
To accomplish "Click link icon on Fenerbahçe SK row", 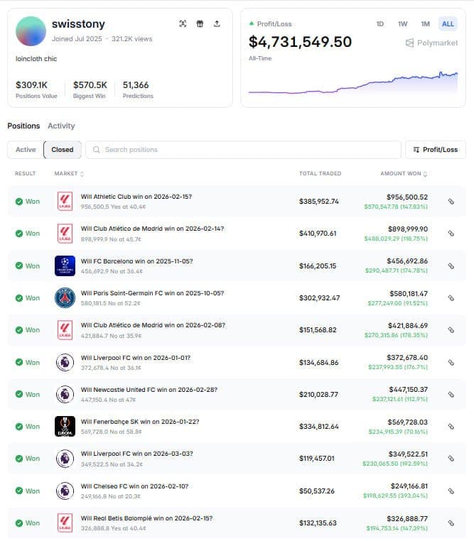I will (x=451, y=427).
